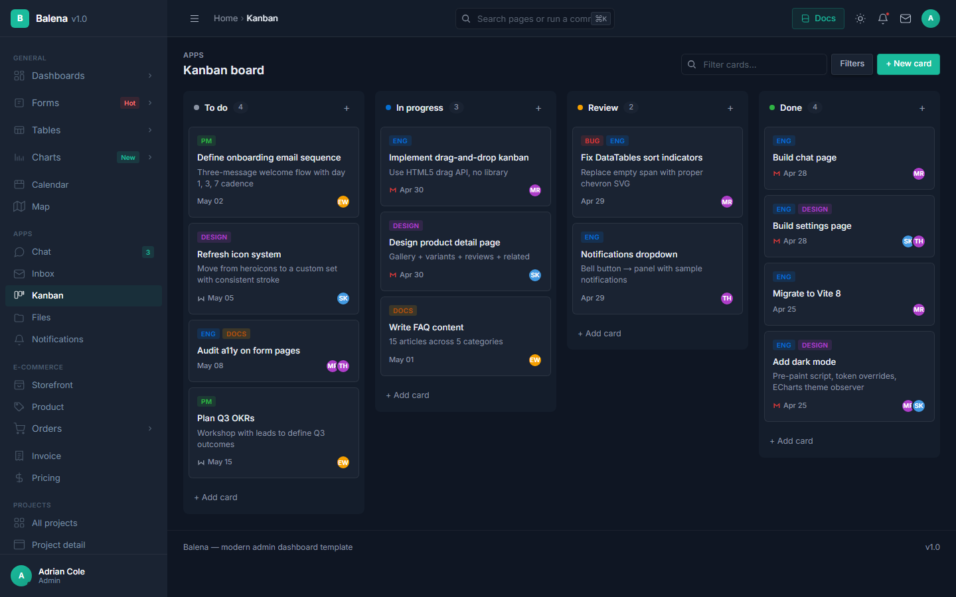Add a card via Done plus icon
The image size is (956, 597).
point(922,108)
